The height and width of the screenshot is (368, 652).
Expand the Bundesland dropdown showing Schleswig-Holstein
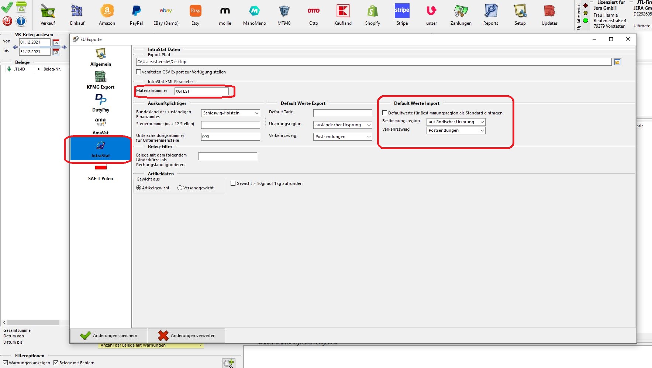click(x=231, y=113)
